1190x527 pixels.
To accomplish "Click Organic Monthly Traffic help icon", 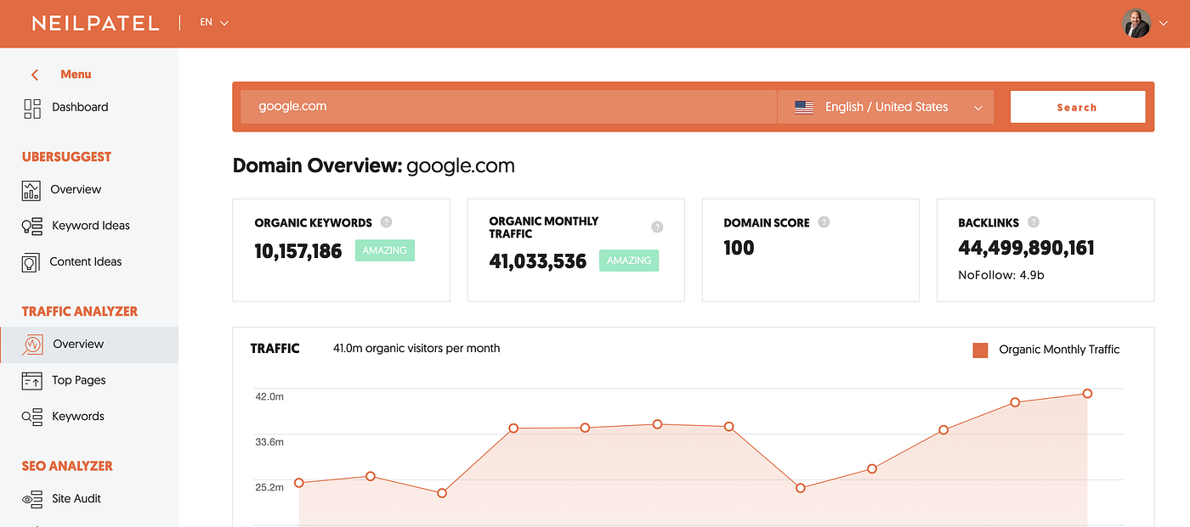I will point(657,227).
